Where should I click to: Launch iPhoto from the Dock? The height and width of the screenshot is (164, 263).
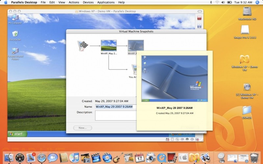tap(85, 158)
